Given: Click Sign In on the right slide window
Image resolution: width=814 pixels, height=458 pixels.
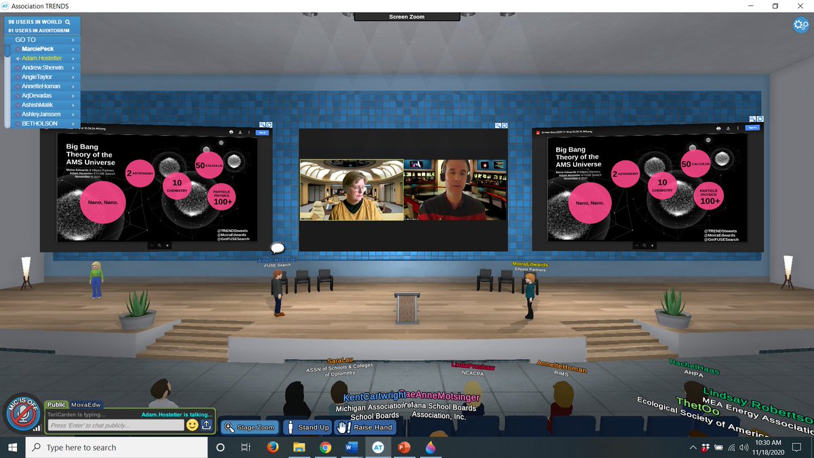Looking at the screenshot, I should 752,128.
